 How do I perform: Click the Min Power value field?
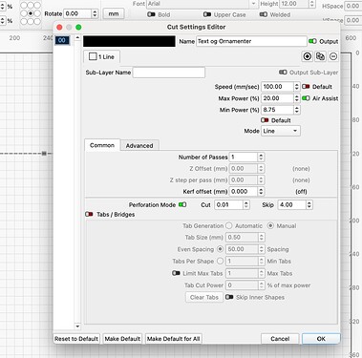coord(277,110)
